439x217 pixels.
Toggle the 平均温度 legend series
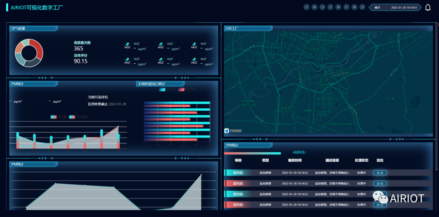pyautogui.click(x=78, y=117)
